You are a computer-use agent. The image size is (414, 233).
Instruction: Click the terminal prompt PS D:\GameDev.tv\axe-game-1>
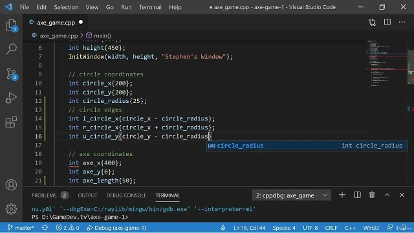pos(80,217)
